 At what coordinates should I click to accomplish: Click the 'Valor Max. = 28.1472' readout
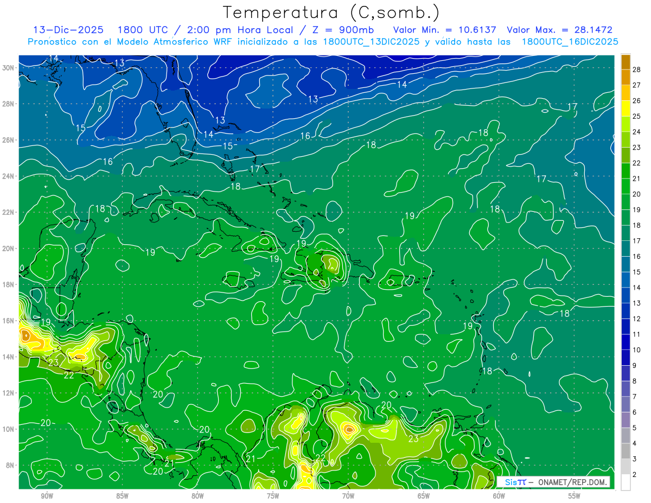pos(559,30)
